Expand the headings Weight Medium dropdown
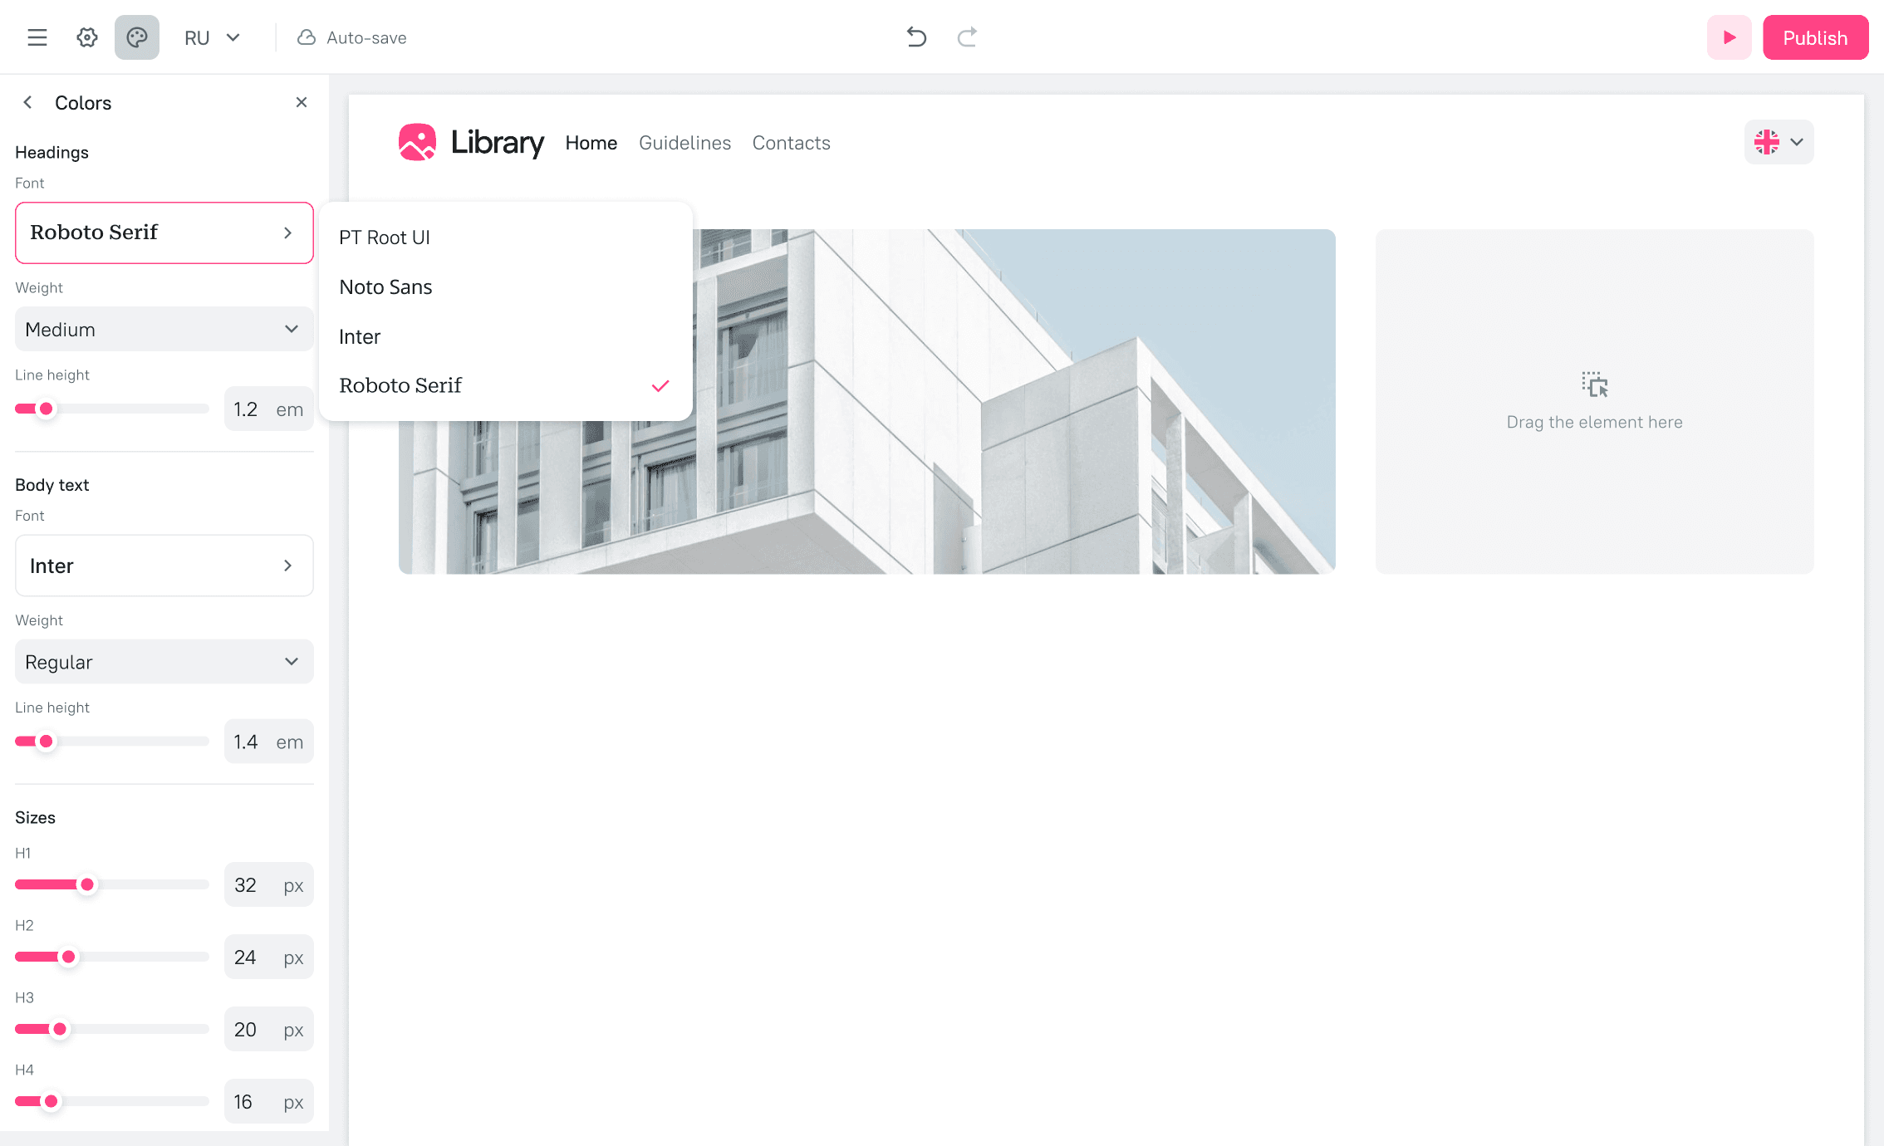The image size is (1884, 1146). click(x=164, y=329)
